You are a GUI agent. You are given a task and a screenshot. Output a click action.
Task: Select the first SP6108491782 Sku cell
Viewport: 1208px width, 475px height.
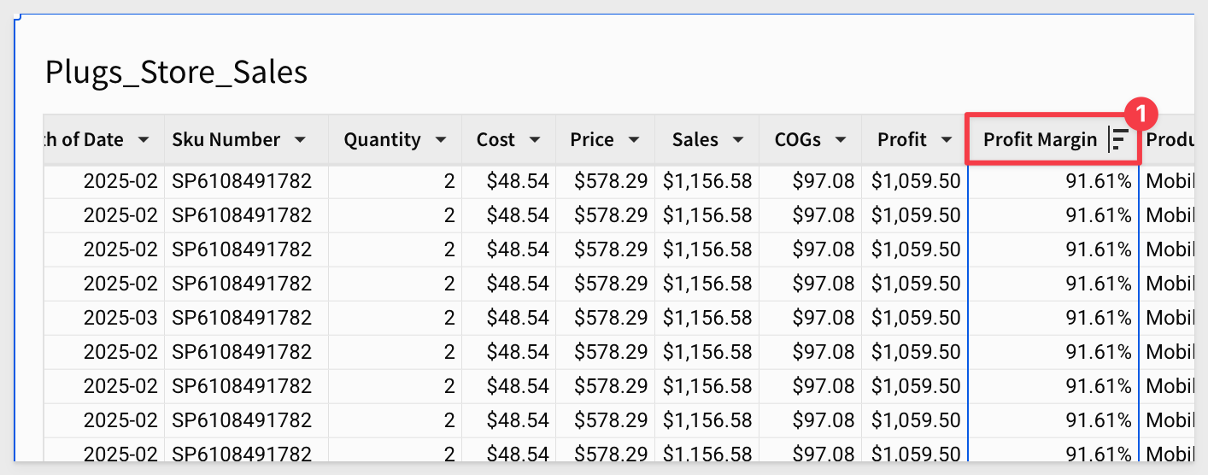242,181
